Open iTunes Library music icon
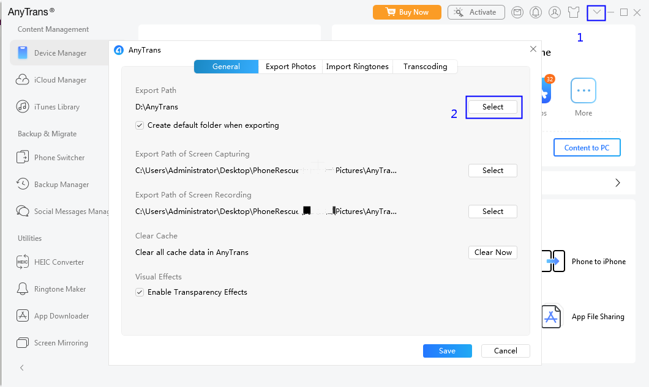This screenshot has height=387, width=649. click(23, 106)
